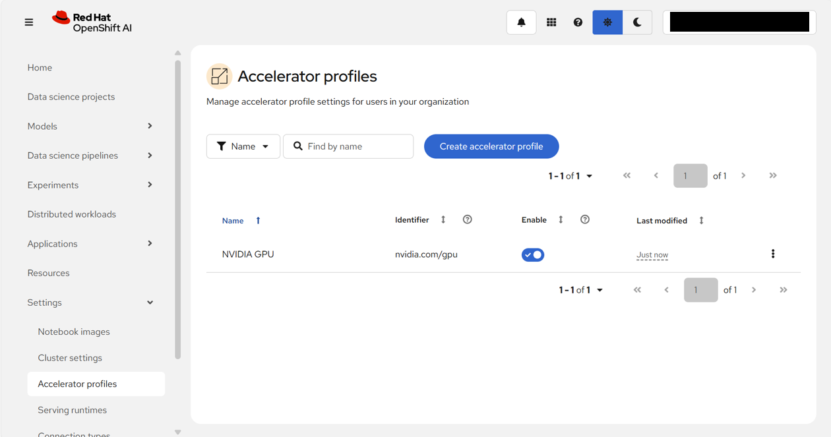Collapse the Settings navigation section
The height and width of the screenshot is (437, 831).
91,303
